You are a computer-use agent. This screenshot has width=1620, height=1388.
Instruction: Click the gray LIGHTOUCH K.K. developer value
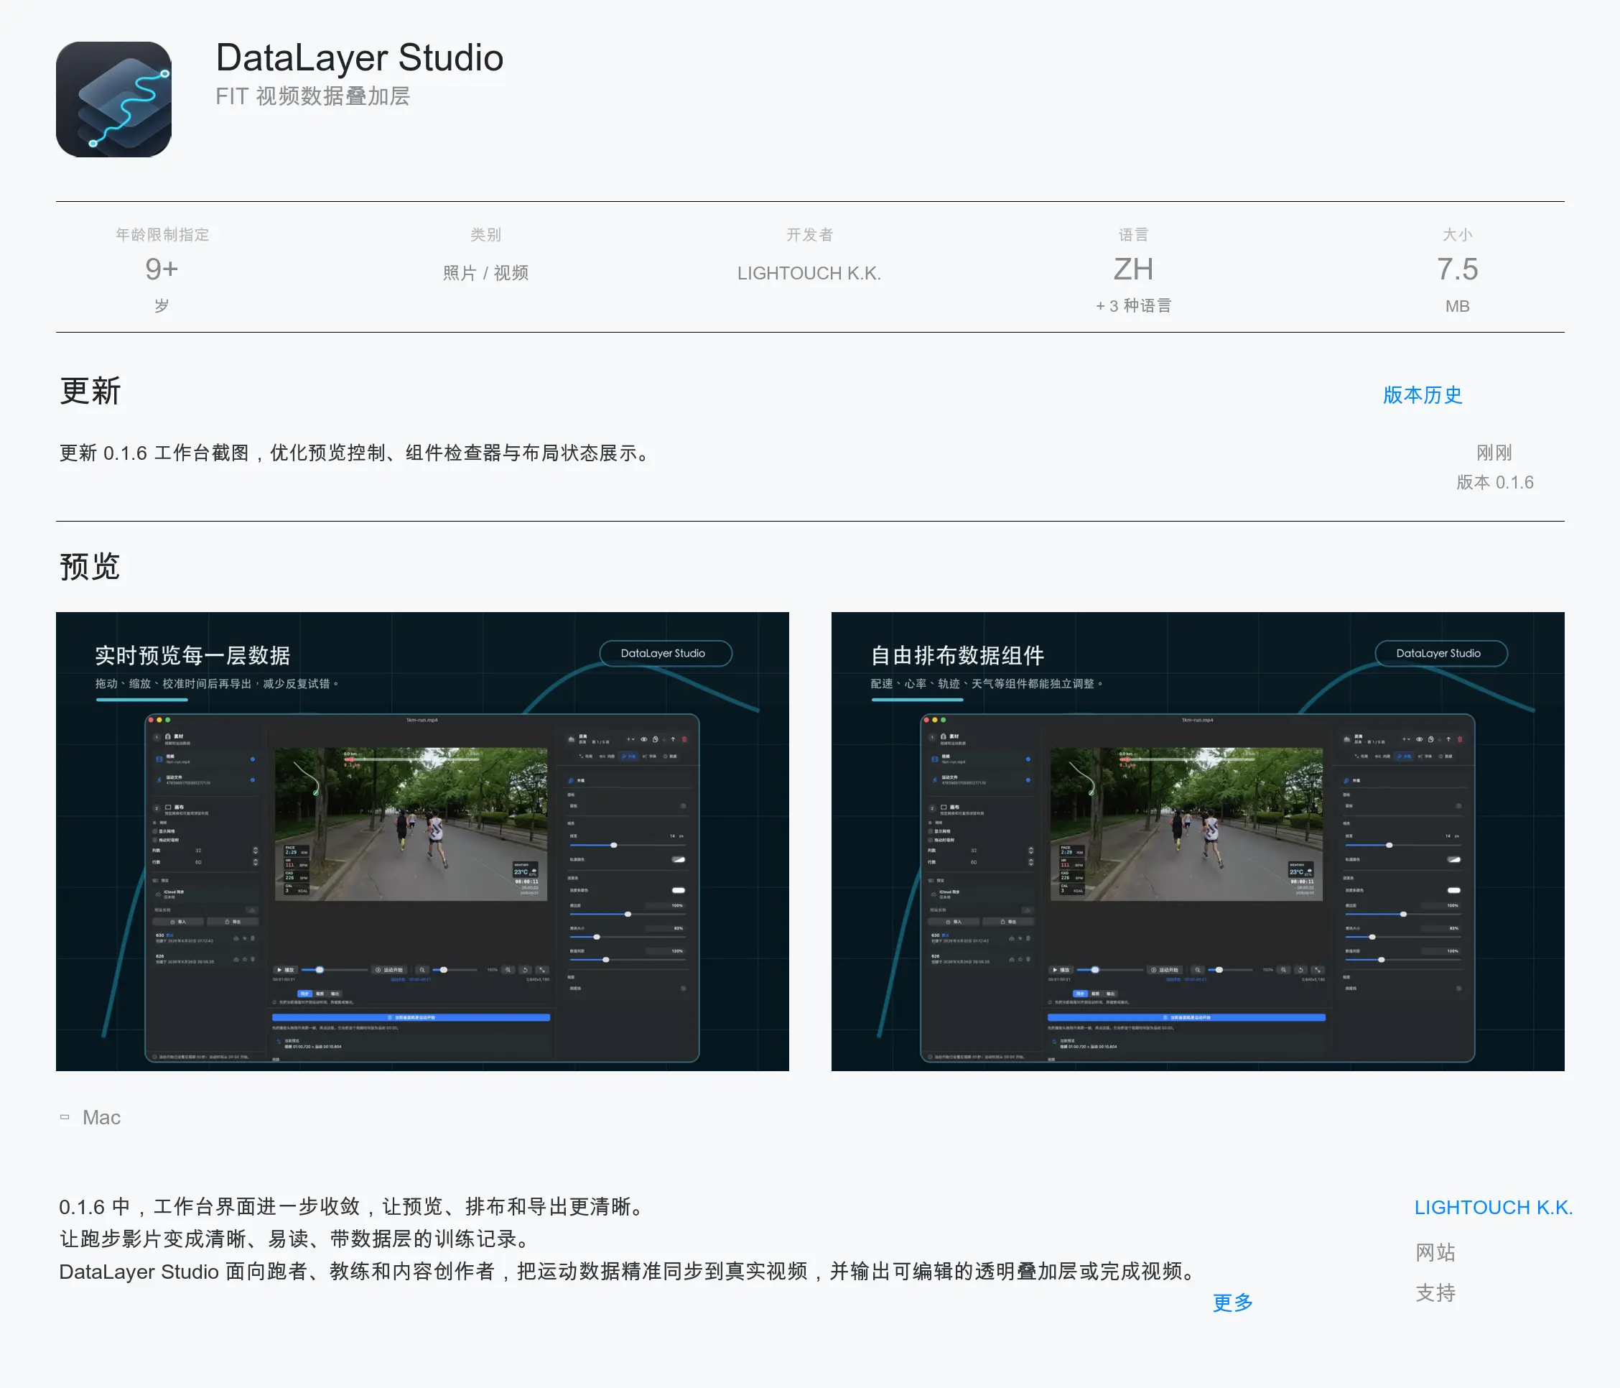click(x=809, y=273)
